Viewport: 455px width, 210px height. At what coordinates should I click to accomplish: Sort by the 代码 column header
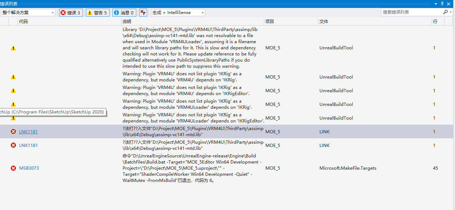tap(69, 22)
